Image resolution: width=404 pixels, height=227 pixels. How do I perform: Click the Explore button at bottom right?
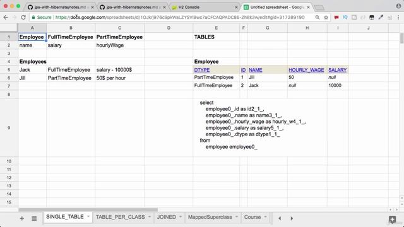tap(392, 219)
